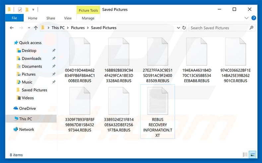Select file 004D19D448A62...00BE0.REBUS
Image resolution: width=262 pixels, height=163 pixels.
[80, 60]
